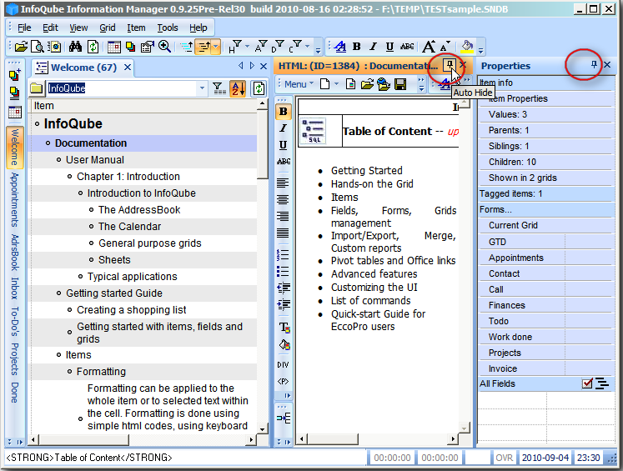The width and height of the screenshot is (623, 471).
Task: Insert bulleted list in HTML editor sidebar
Action: (x=283, y=271)
